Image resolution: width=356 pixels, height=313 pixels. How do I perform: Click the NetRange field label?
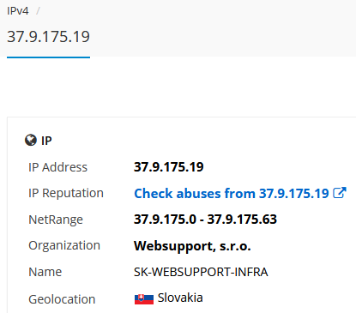(56, 220)
